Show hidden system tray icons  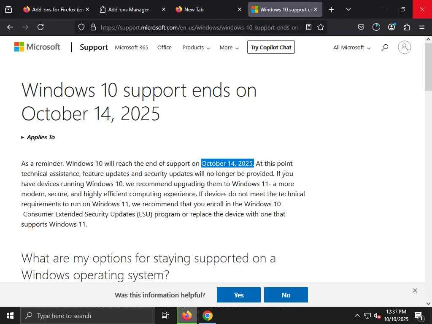pos(357,316)
